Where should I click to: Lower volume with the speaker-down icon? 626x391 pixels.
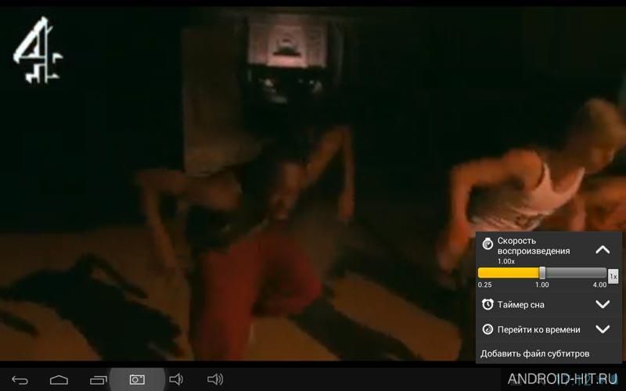pyautogui.click(x=176, y=379)
